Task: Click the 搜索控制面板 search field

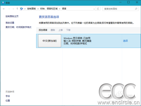Action: pos(120,9)
